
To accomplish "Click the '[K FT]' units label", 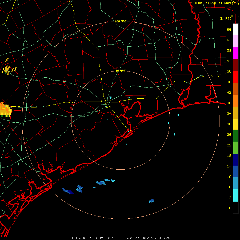I will pyautogui.click(x=225, y=19).
